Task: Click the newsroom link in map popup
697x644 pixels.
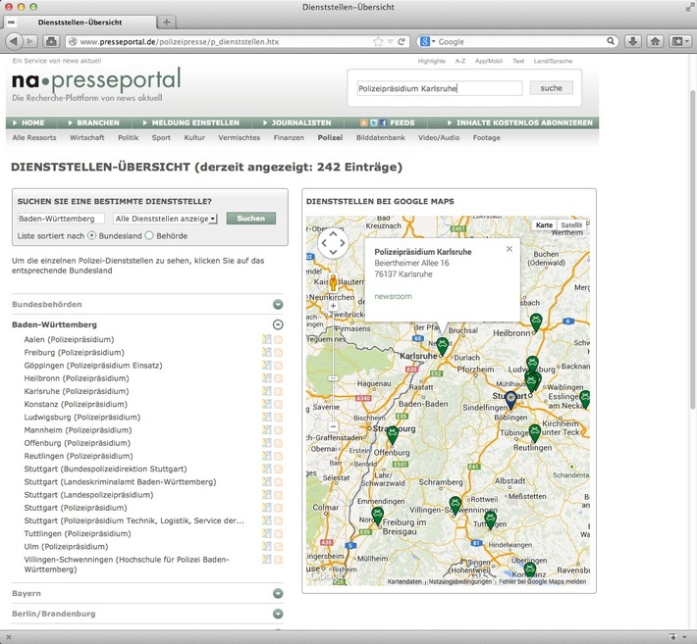Action: pyautogui.click(x=393, y=296)
